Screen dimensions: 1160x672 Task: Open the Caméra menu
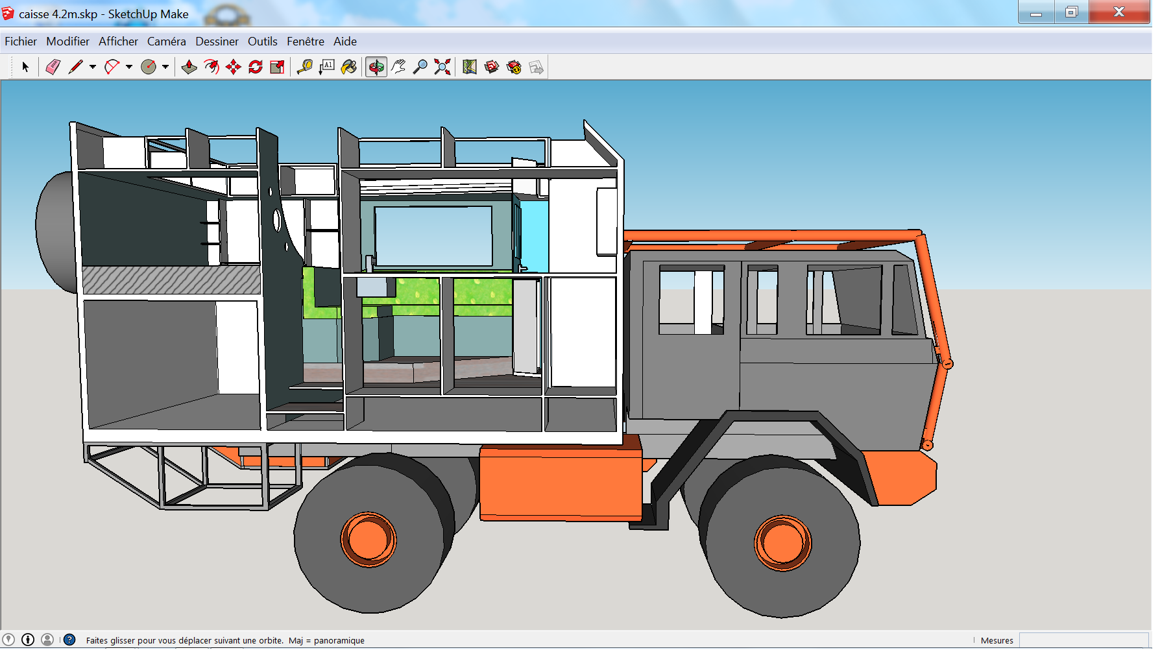pyautogui.click(x=166, y=42)
